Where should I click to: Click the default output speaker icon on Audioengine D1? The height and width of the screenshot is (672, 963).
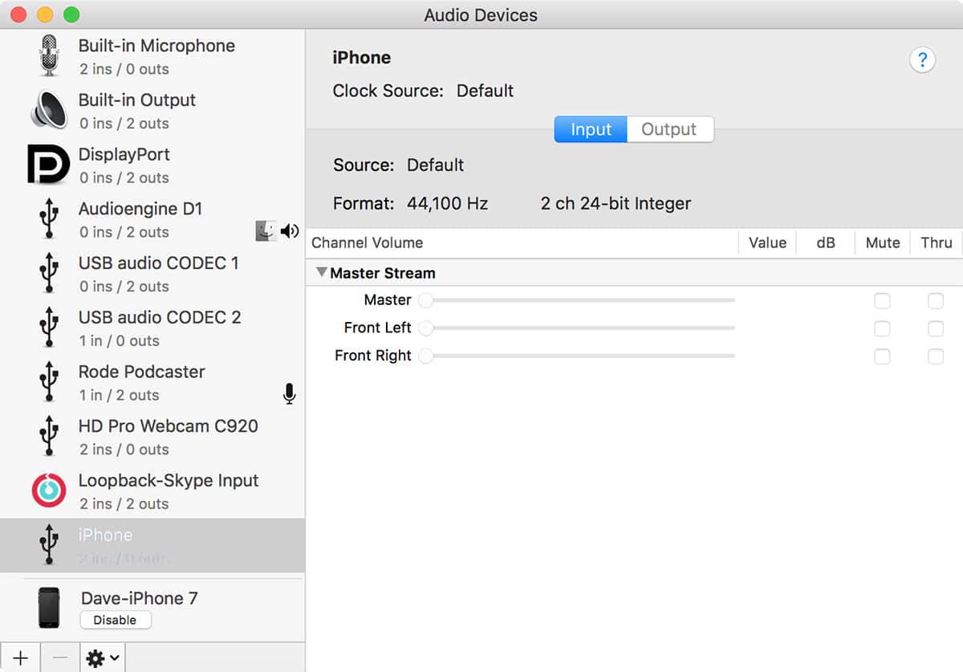[x=290, y=231]
